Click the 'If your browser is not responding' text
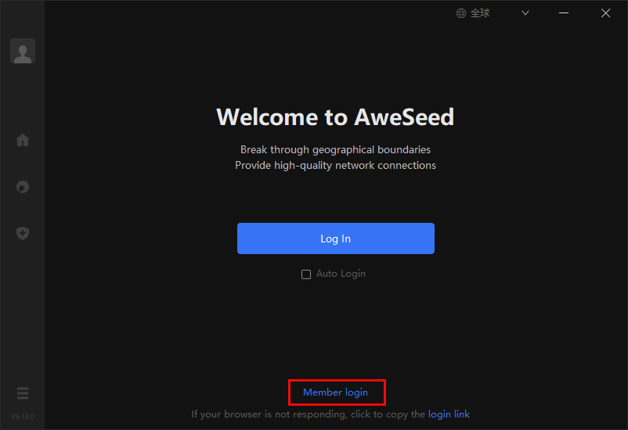This screenshot has height=430, width=628. pyautogui.click(x=269, y=414)
